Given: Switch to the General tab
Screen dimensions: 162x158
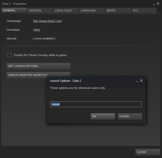Looking at the screenshot, I should [x=14, y=11].
